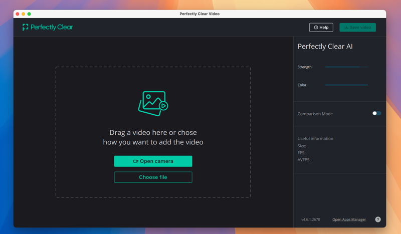The height and width of the screenshot is (234, 401).
Task: Click the Color label
Action: tap(302, 85)
